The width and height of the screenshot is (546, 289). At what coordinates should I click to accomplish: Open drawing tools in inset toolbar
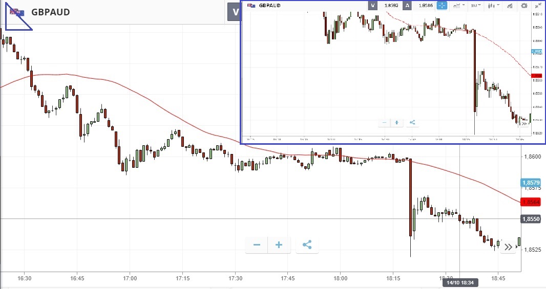(x=509, y=6)
